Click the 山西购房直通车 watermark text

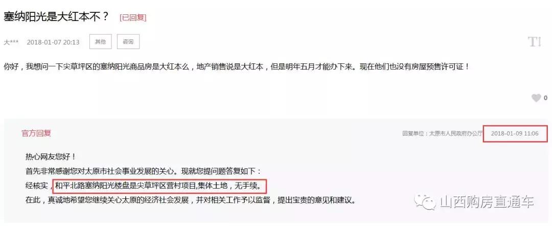pyautogui.click(x=487, y=202)
